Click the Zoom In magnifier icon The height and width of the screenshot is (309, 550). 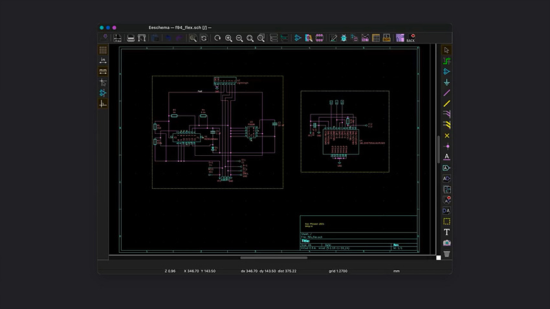(x=228, y=38)
